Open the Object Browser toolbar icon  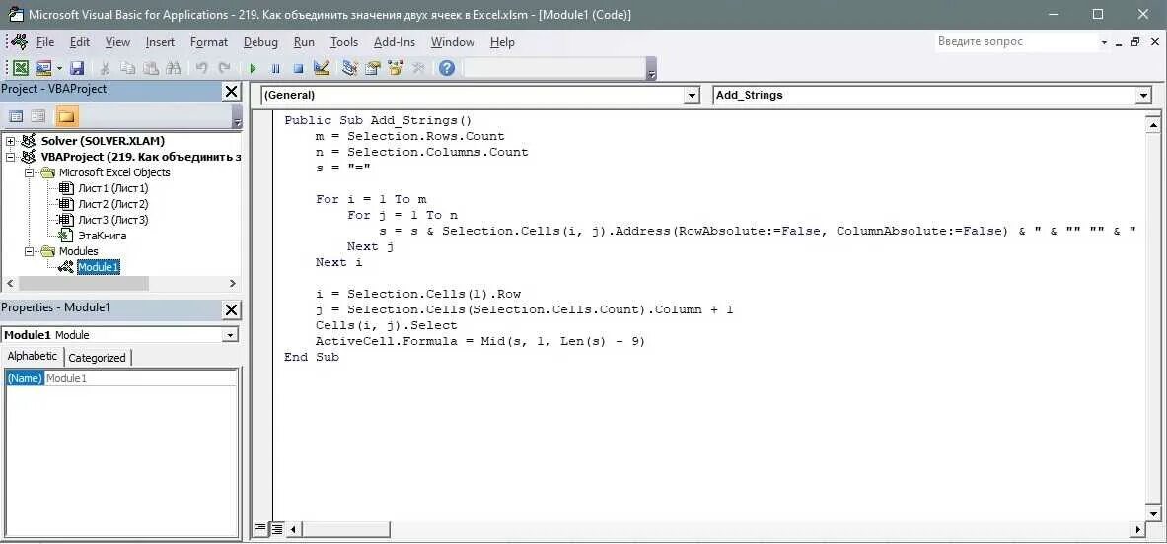pyautogui.click(x=396, y=68)
